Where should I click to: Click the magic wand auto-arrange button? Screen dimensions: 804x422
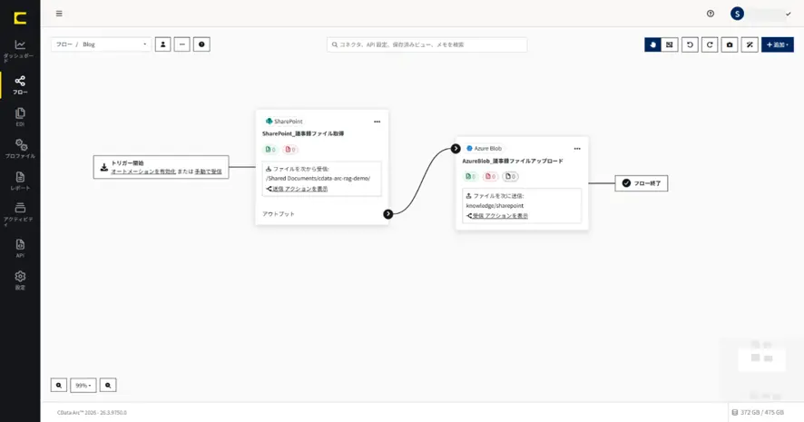tap(750, 44)
